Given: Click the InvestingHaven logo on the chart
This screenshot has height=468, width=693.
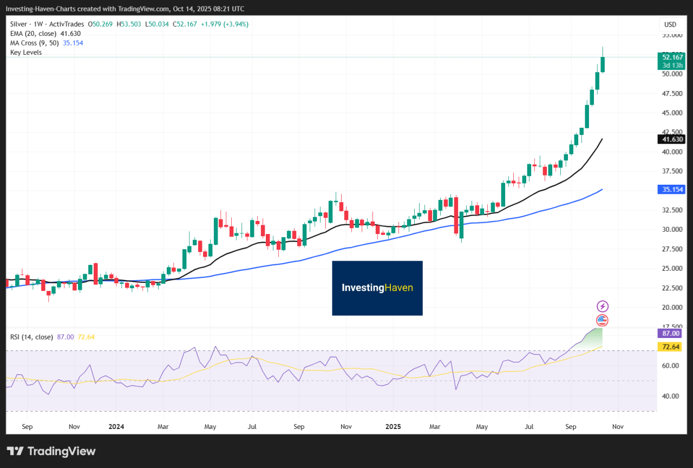Looking at the screenshot, I should click(377, 288).
